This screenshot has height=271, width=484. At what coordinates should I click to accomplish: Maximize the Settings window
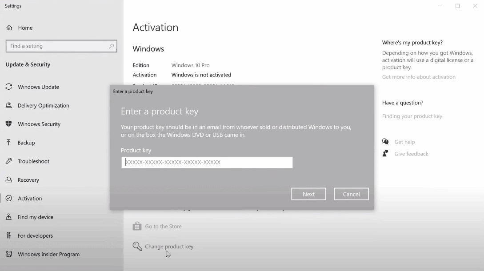457,6
